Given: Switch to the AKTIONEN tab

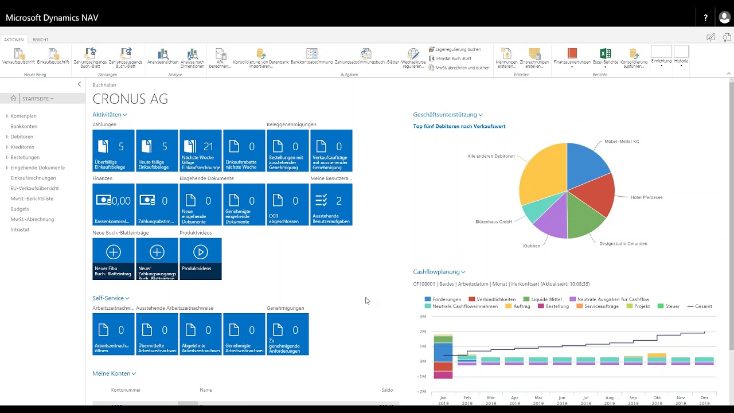Looking at the screenshot, I should tap(14, 40).
